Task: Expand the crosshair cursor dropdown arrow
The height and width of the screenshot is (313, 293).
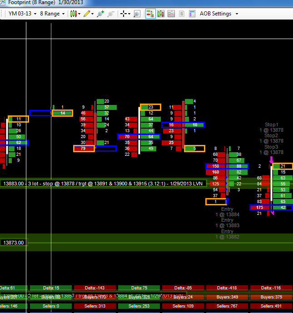Action: pos(129,14)
